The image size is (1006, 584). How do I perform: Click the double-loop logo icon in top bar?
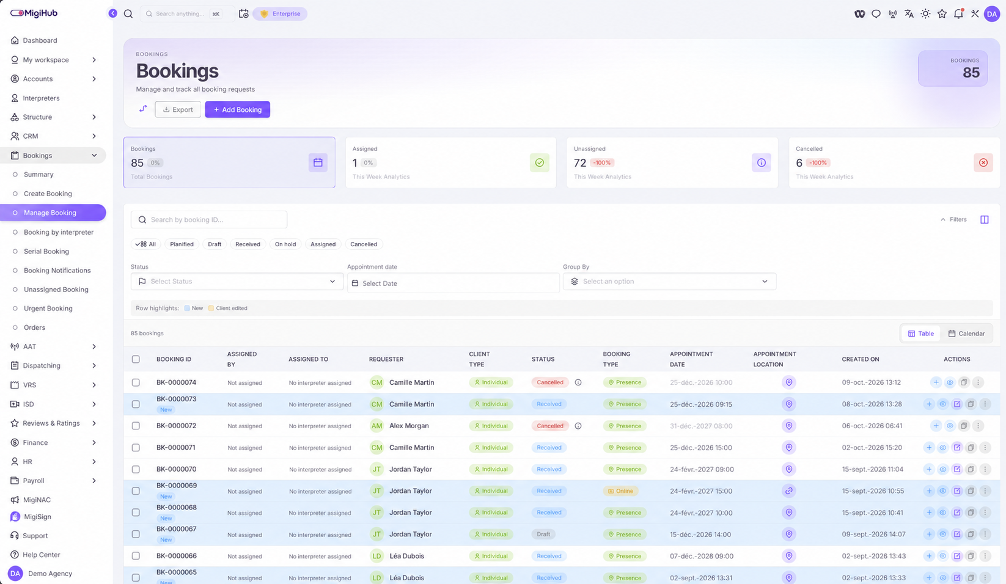[859, 13]
